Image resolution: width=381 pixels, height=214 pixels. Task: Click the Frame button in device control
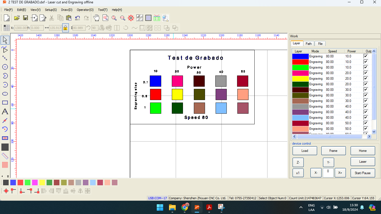(333, 151)
